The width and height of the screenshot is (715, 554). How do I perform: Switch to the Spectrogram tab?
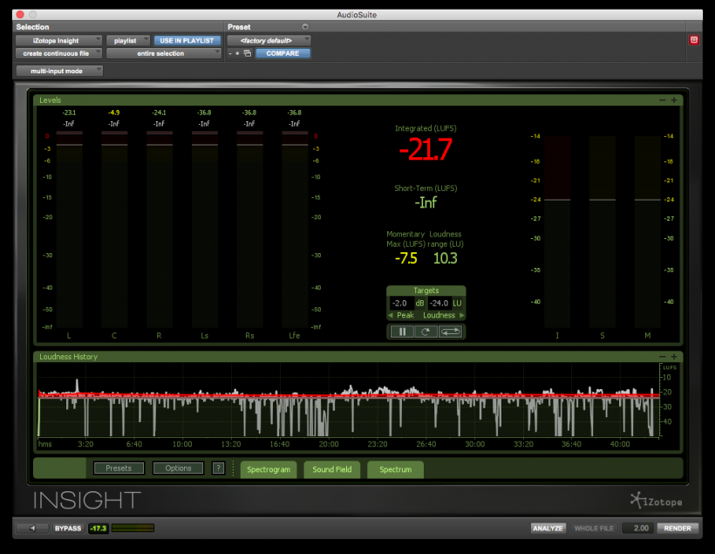268,469
